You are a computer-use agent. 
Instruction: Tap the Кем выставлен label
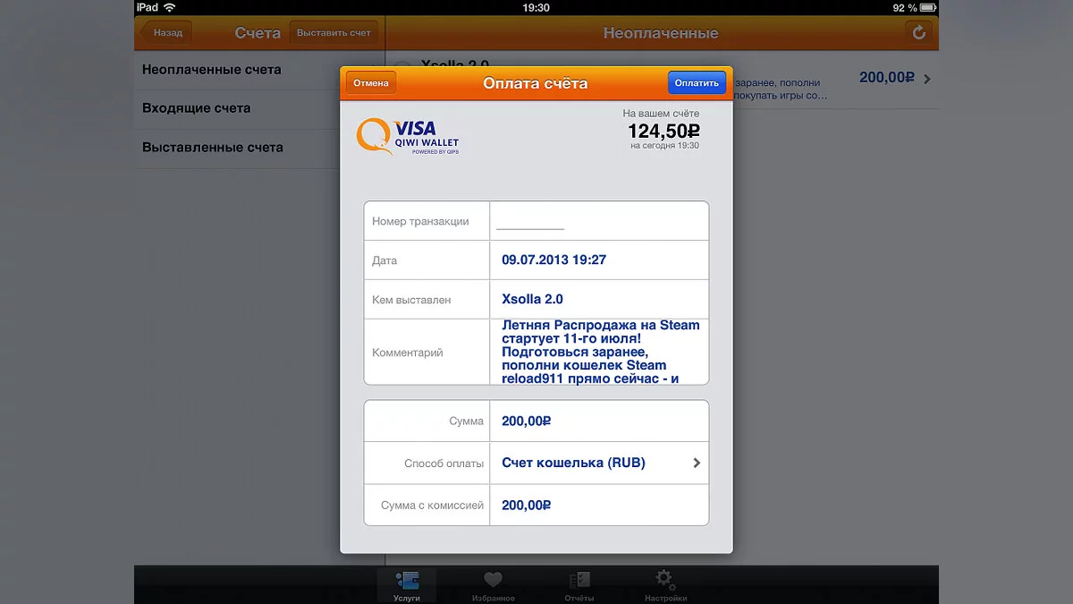[411, 300]
